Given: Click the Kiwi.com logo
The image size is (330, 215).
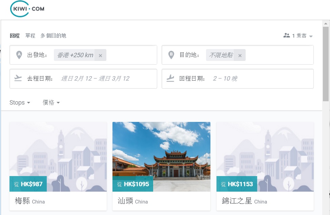Looking at the screenshot, I should click(x=27, y=9).
